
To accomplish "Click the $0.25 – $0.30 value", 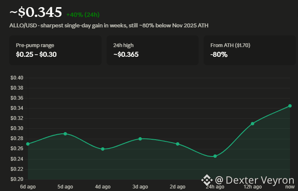I will click(36, 55).
